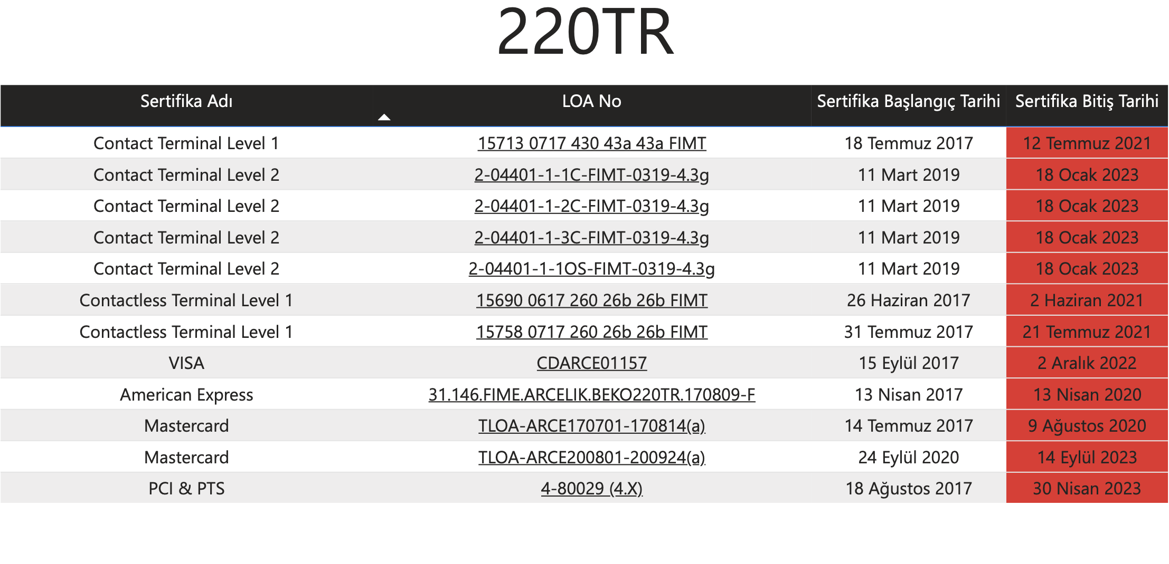Open PCI & PTS link 4-80029 (4.X)
The height and width of the screenshot is (564, 1169).
(x=591, y=489)
